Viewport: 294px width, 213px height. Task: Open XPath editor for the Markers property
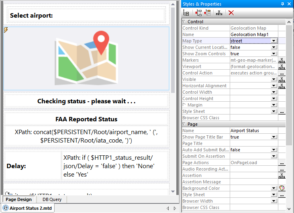282,60
